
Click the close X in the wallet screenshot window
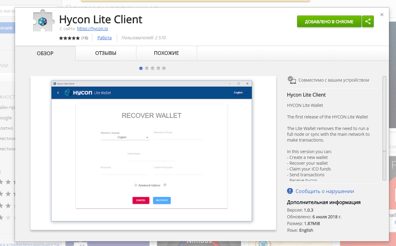point(247,84)
